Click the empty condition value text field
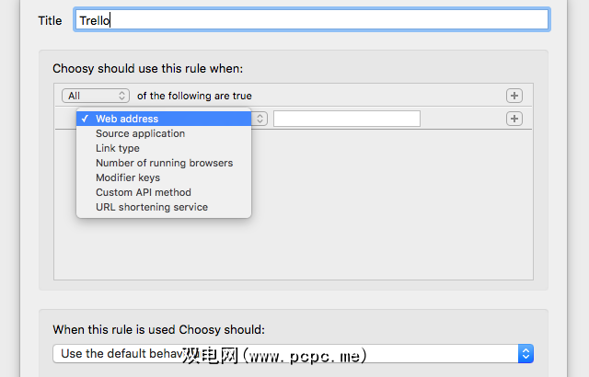The width and height of the screenshot is (589, 377). click(346, 119)
